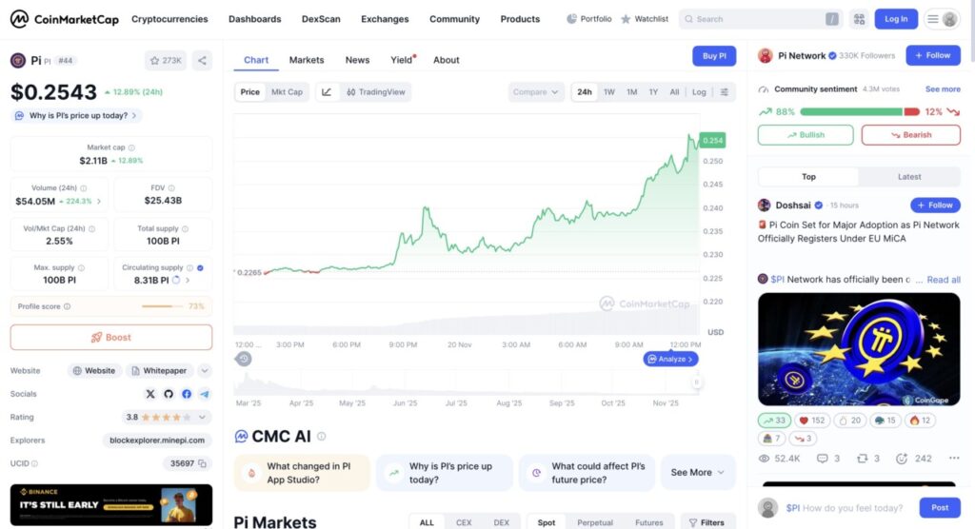The image size is (975, 529).
Task: Switch to line chart type icon
Action: [327, 92]
